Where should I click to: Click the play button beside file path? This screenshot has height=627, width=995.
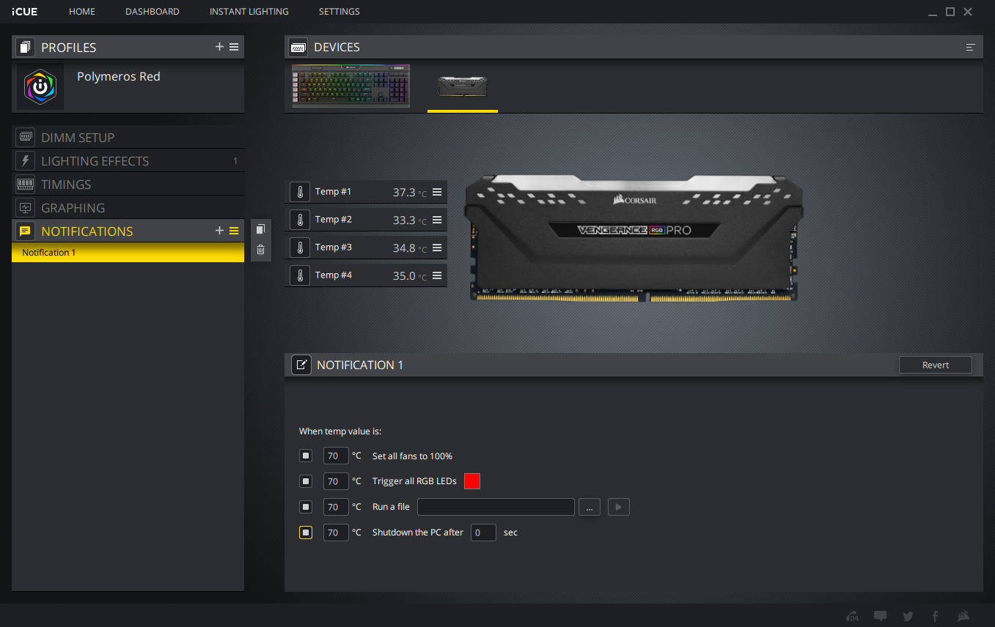coord(618,507)
